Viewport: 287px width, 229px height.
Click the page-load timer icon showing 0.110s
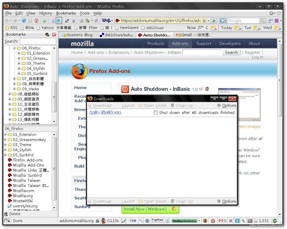coord(103,221)
